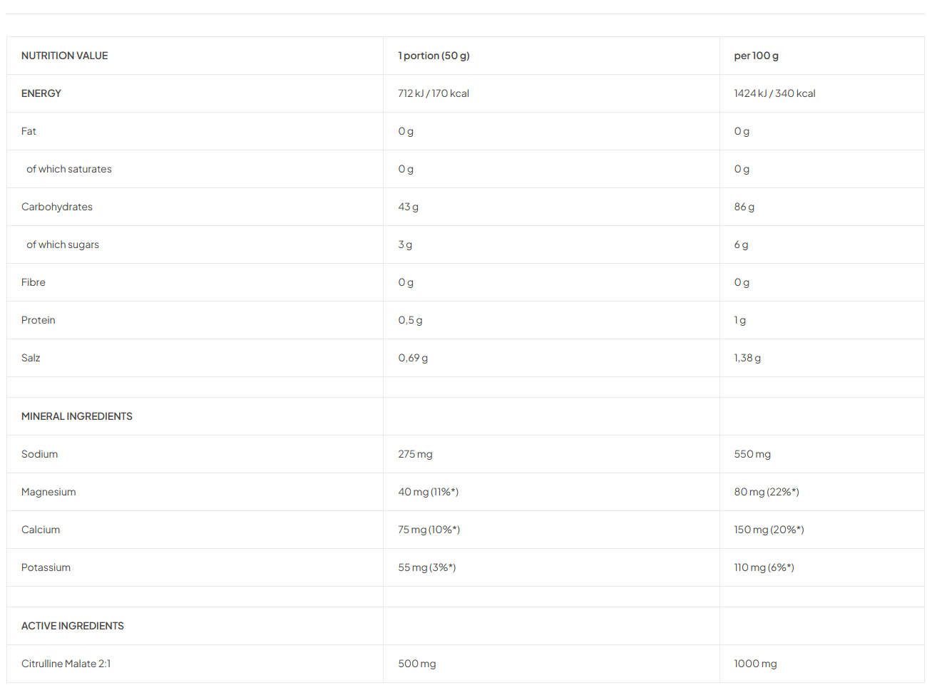Viewport: 927px width, 695px height.
Task: Select the Salz '0,69 g' value
Action: pos(413,358)
